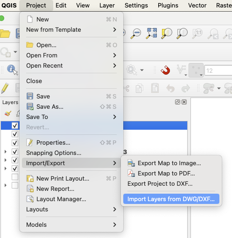232x238 pixels.
Task: Open Snapping Options...
Action: click(71, 153)
